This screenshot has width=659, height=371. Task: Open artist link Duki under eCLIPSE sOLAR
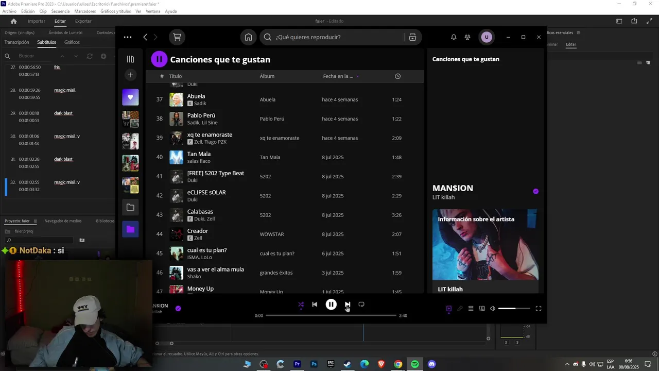[x=192, y=199]
